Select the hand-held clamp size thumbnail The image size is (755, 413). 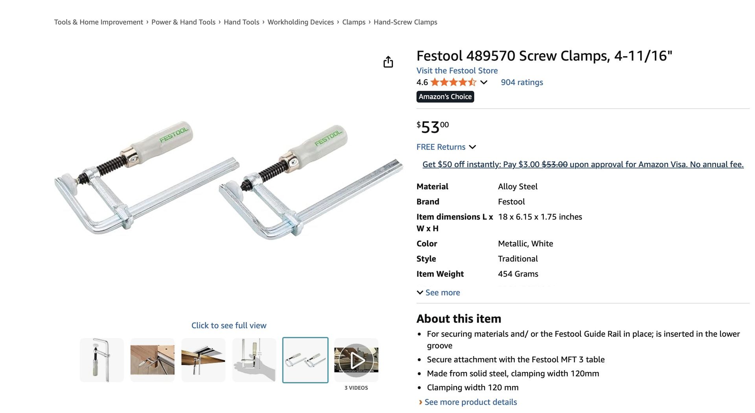pyautogui.click(x=254, y=360)
